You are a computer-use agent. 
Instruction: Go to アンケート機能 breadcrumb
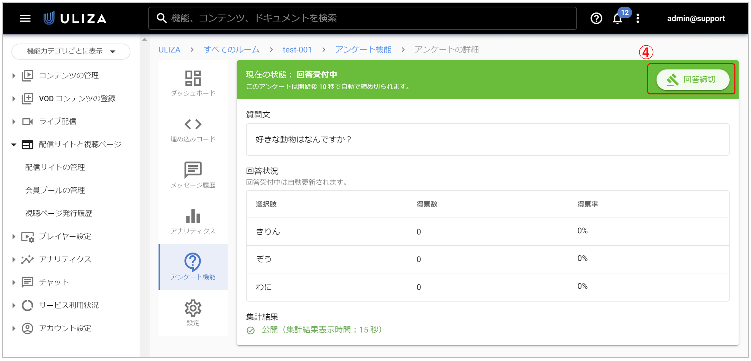coord(363,50)
